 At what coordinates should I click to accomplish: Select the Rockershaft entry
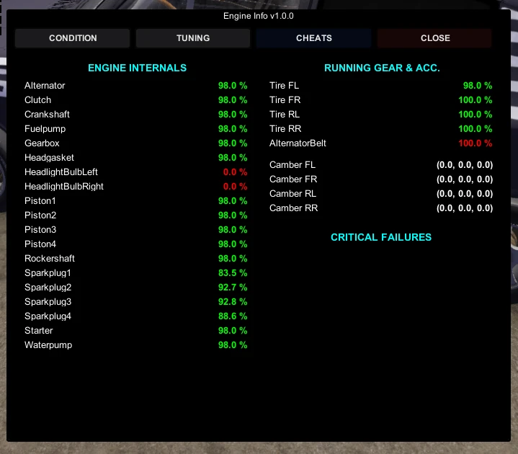[x=50, y=259]
